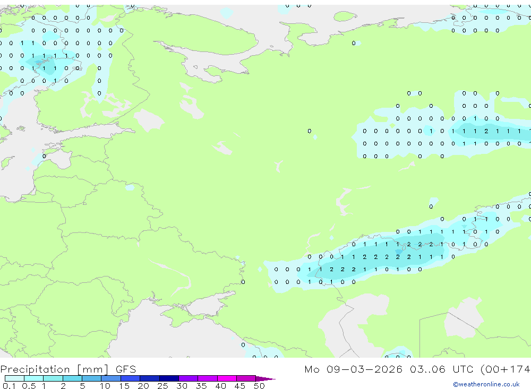This screenshot has height=389, width=531.
Task: Click the 0.1 legend scale label
Action: [x=9, y=386]
